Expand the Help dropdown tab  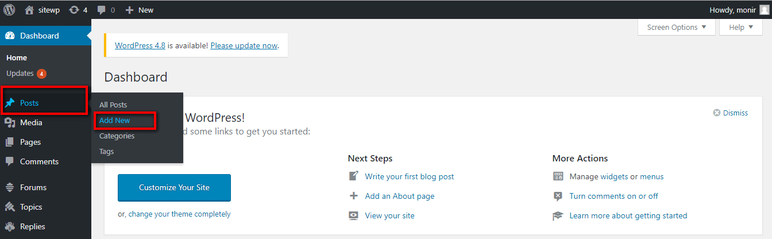741,27
